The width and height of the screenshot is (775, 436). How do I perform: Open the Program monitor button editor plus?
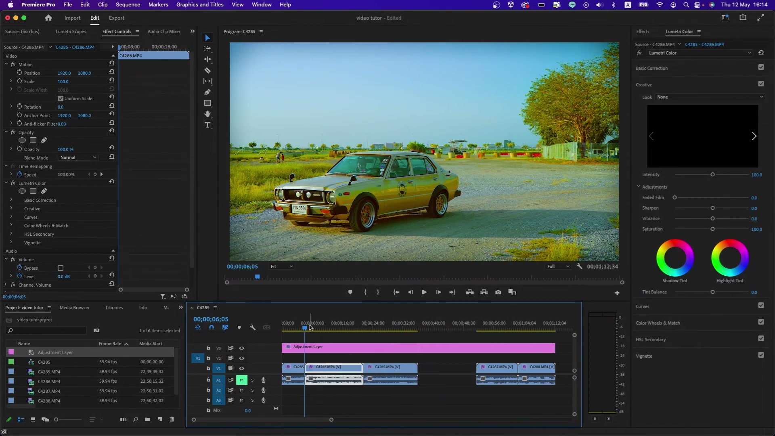617,293
